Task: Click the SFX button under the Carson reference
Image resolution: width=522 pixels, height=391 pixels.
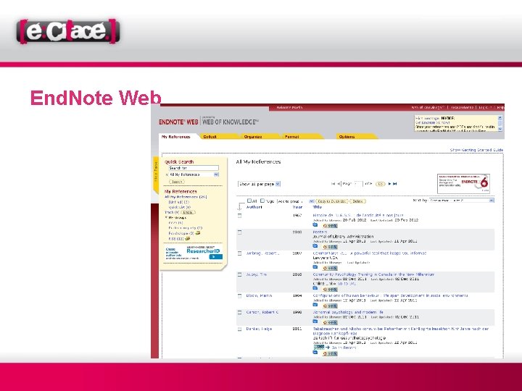Action: tap(331, 322)
